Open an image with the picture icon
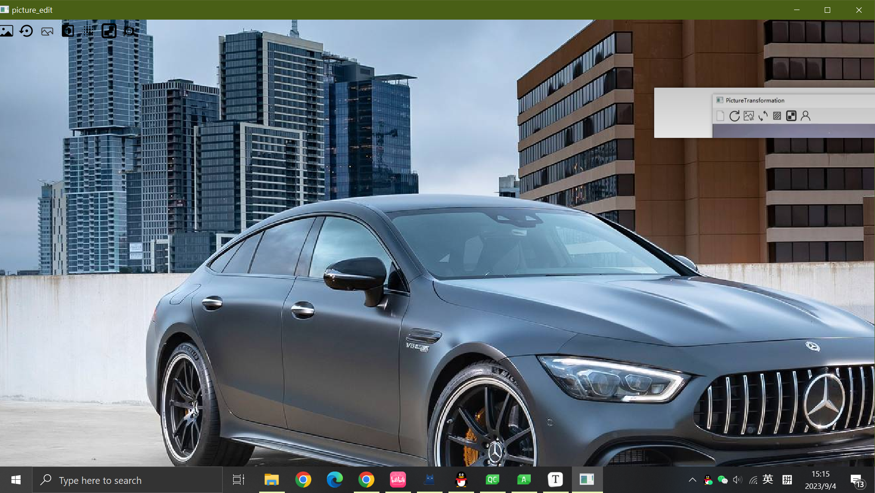 [x=6, y=31]
